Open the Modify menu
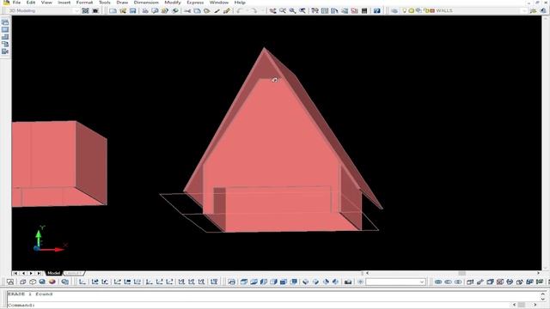The width and height of the screenshot is (550, 309). click(x=173, y=3)
